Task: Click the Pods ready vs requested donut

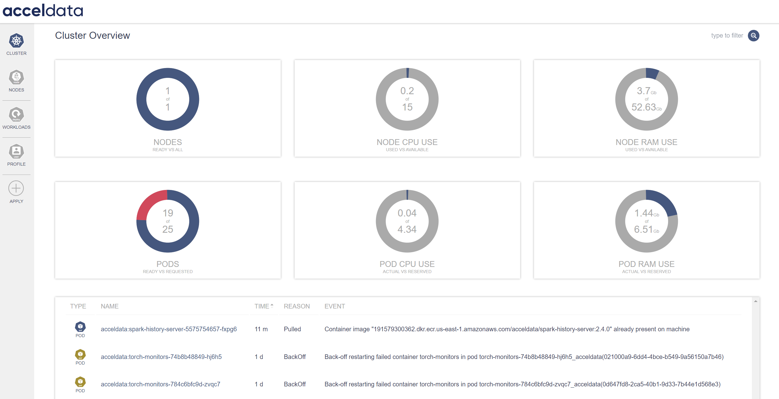Action: [168, 221]
